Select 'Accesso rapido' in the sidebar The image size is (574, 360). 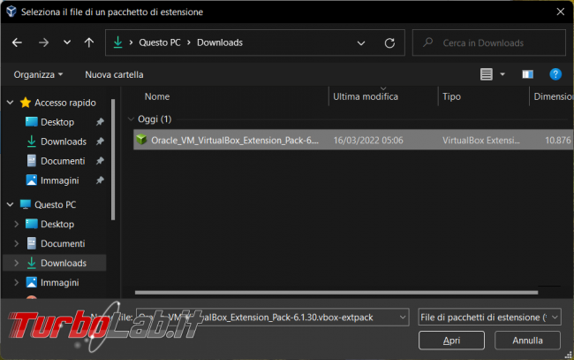65,103
